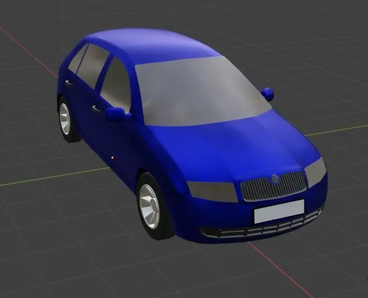Viewport: 368px width, 298px height.
Task: Select the headlight beside the front wheel
Action: click(213, 191)
